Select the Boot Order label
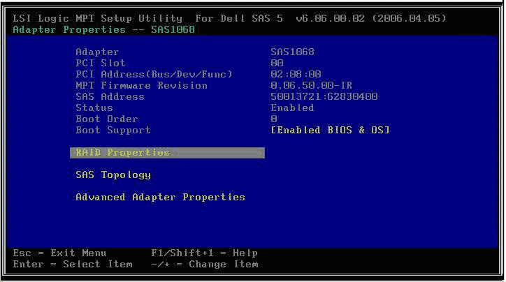This screenshot has width=506, height=282. (107, 119)
